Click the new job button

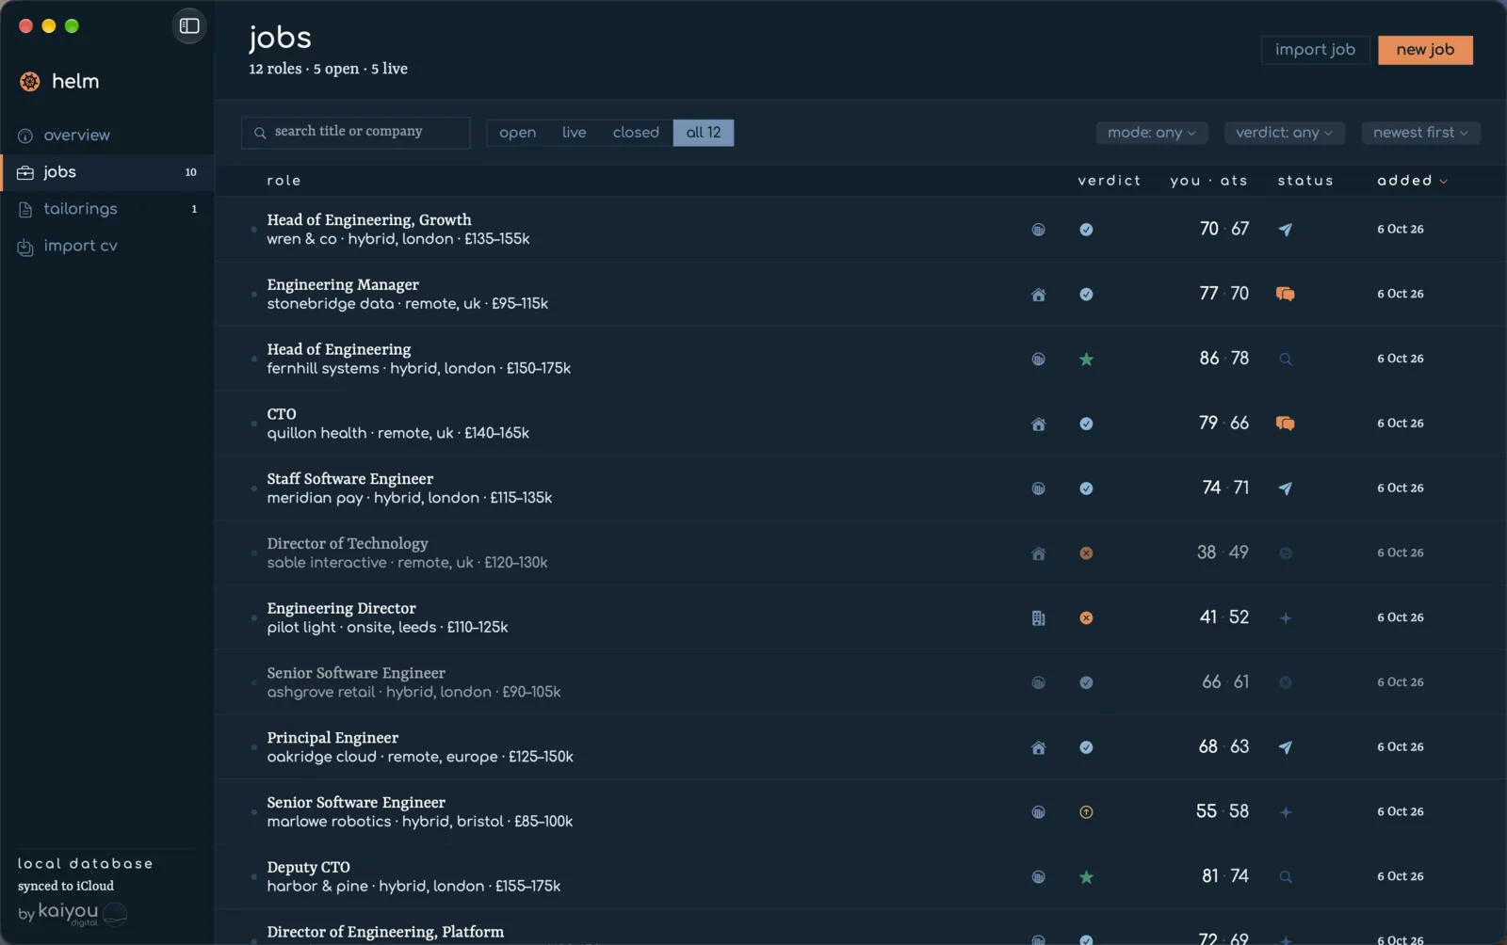(x=1425, y=50)
